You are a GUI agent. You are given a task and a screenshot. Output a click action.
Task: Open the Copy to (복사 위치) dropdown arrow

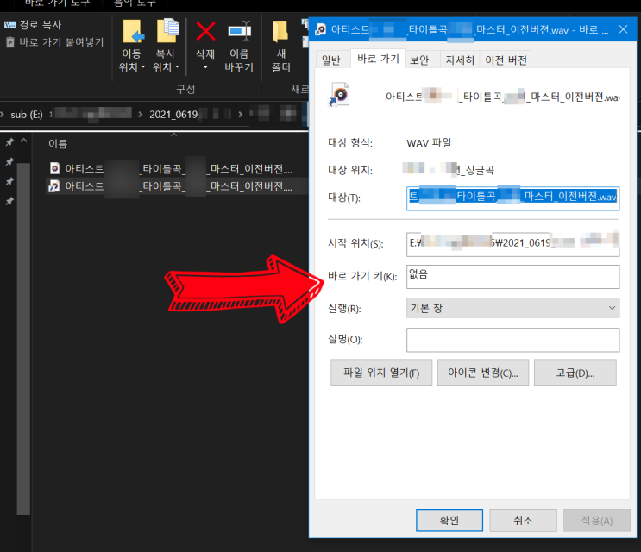tap(177, 66)
